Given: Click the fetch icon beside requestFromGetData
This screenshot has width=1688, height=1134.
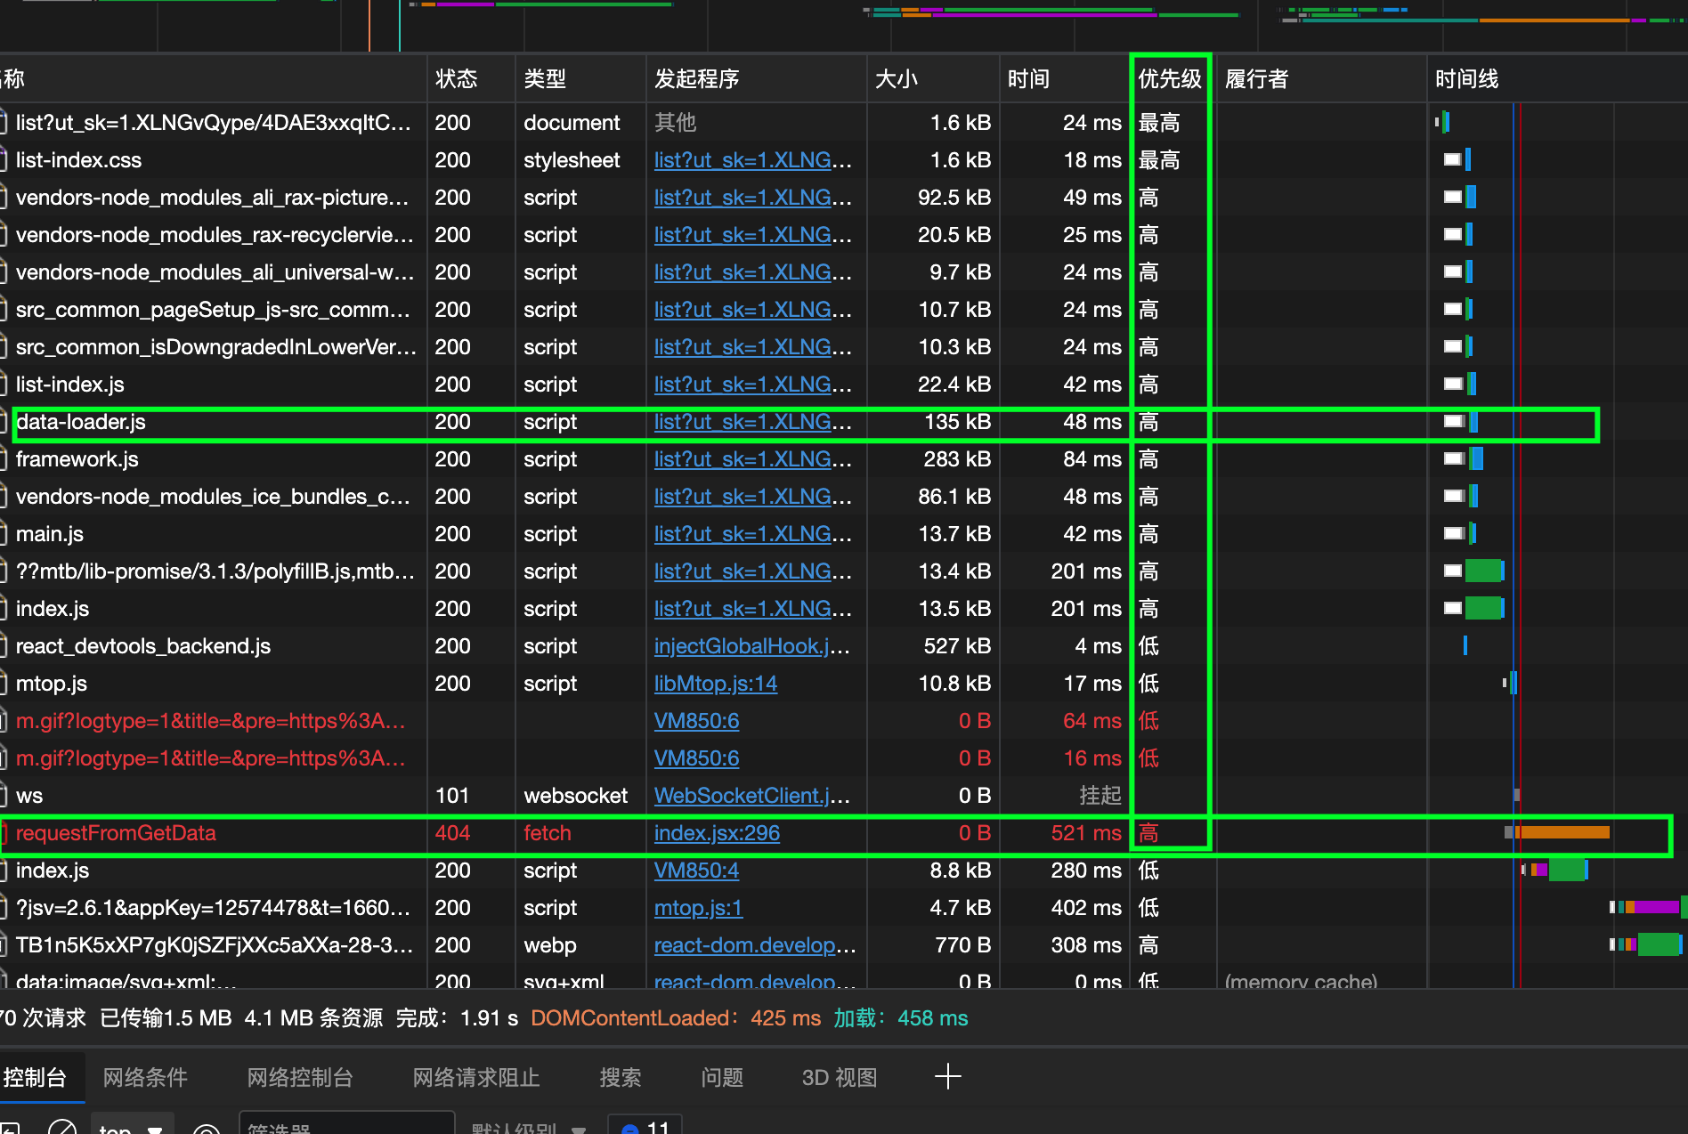Looking at the screenshot, I should 4,833.
